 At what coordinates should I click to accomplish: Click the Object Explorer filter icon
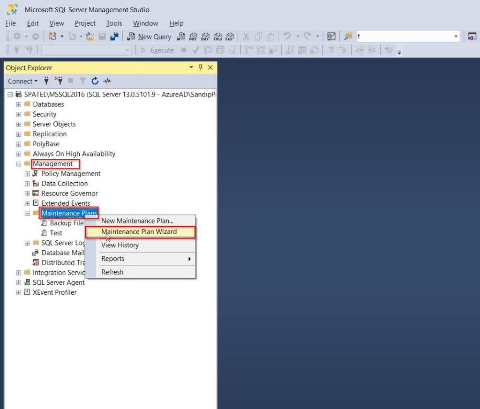pyautogui.click(x=82, y=81)
